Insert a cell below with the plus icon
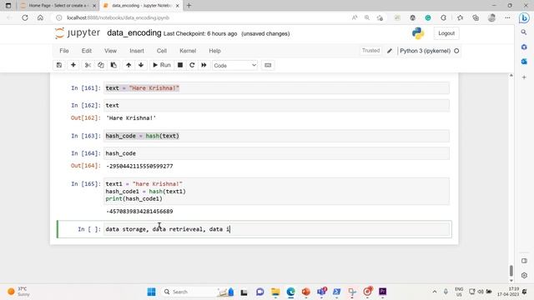The width and height of the screenshot is (534, 300). pyautogui.click(x=73, y=65)
